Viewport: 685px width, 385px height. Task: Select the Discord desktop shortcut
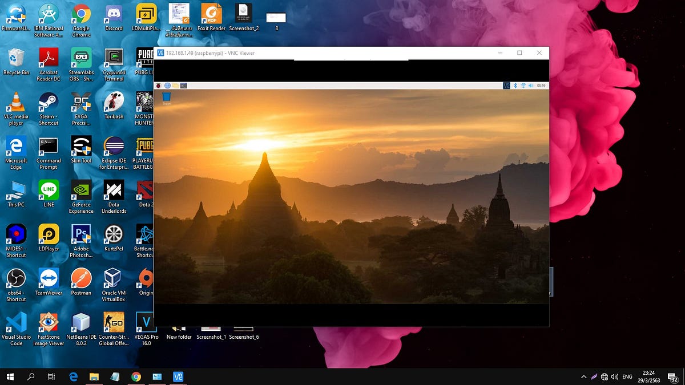pyautogui.click(x=114, y=17)
